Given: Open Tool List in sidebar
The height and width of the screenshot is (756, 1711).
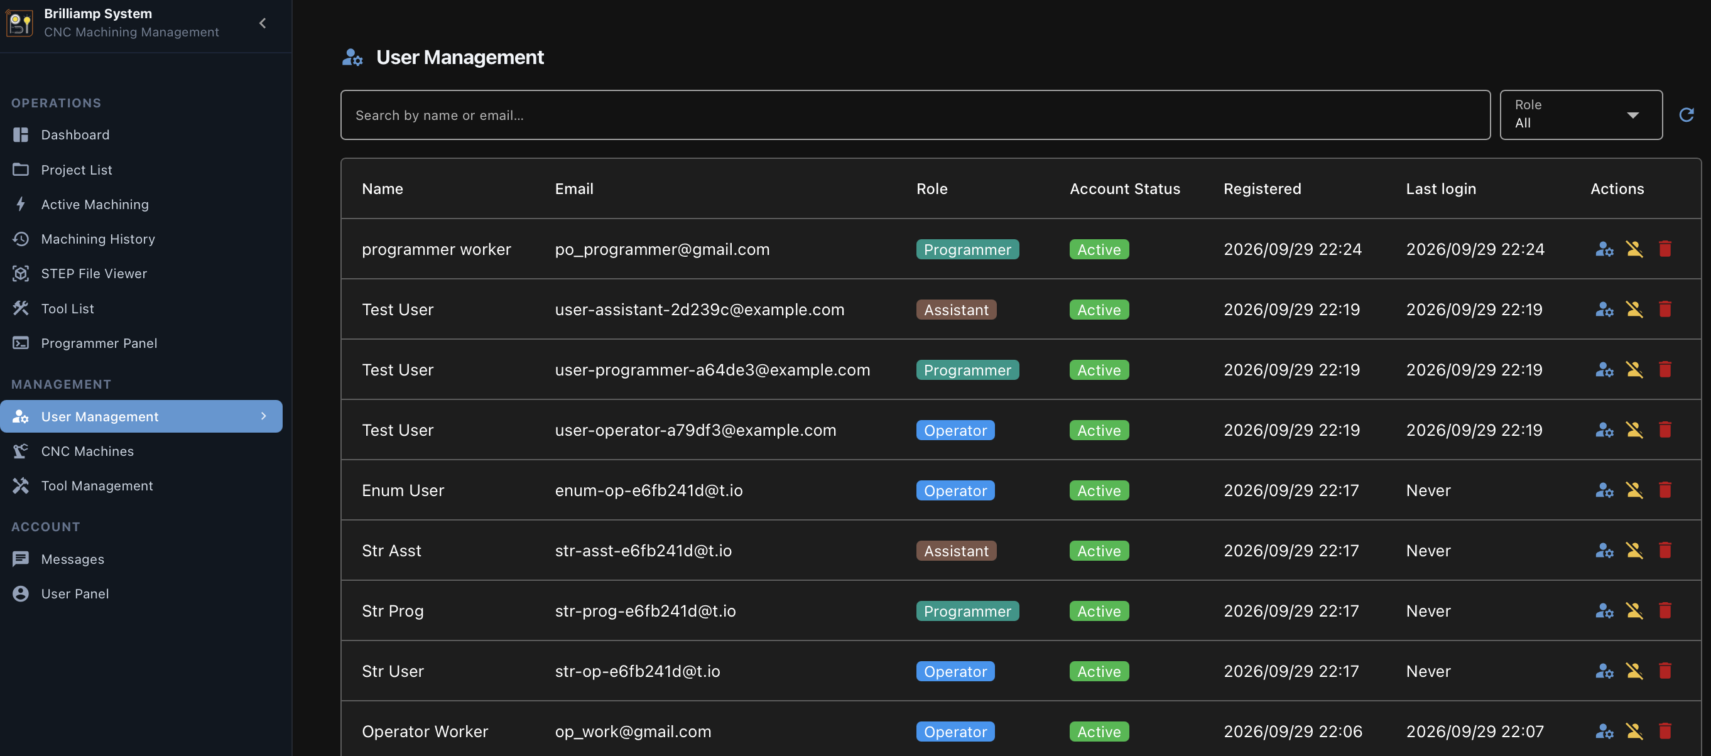Looking at the screenshot, I should pyautogui.click(x=141, y=309).
